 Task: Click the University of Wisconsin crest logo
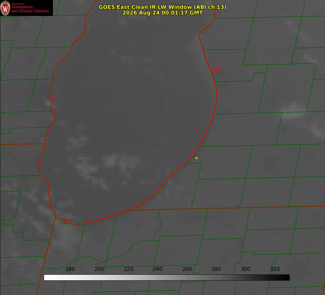coord(5,8)
